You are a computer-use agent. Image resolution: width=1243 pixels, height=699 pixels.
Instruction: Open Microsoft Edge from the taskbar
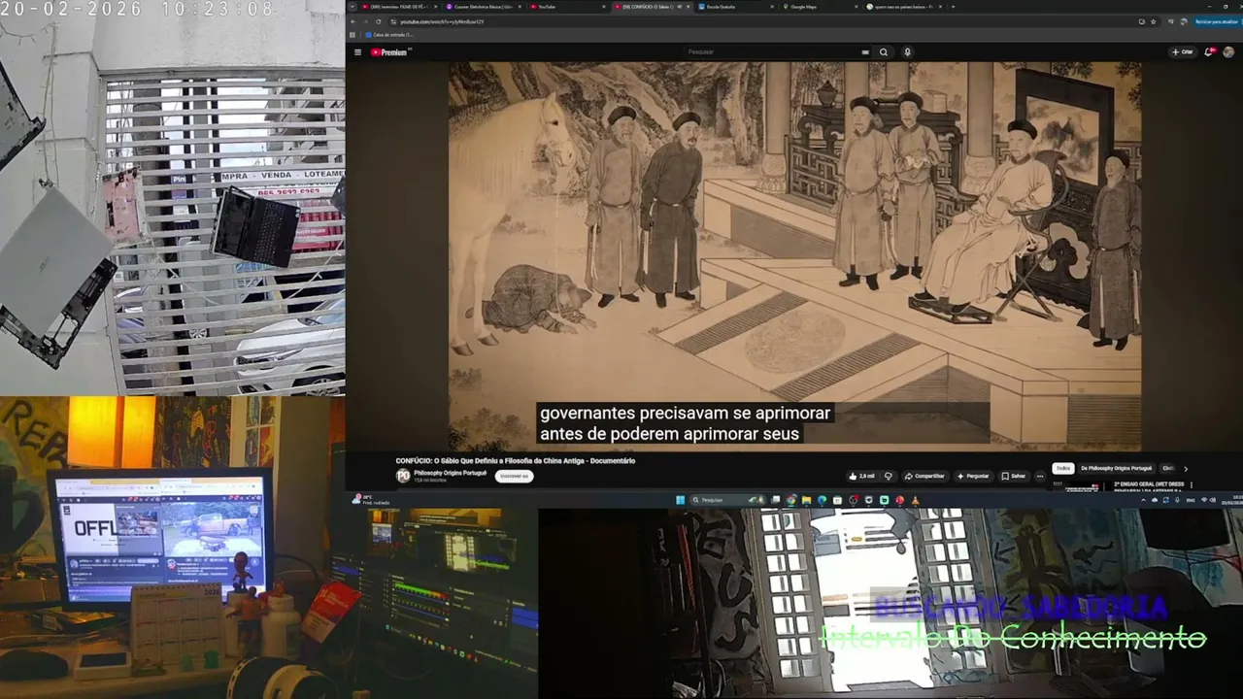tap(822, 500)
